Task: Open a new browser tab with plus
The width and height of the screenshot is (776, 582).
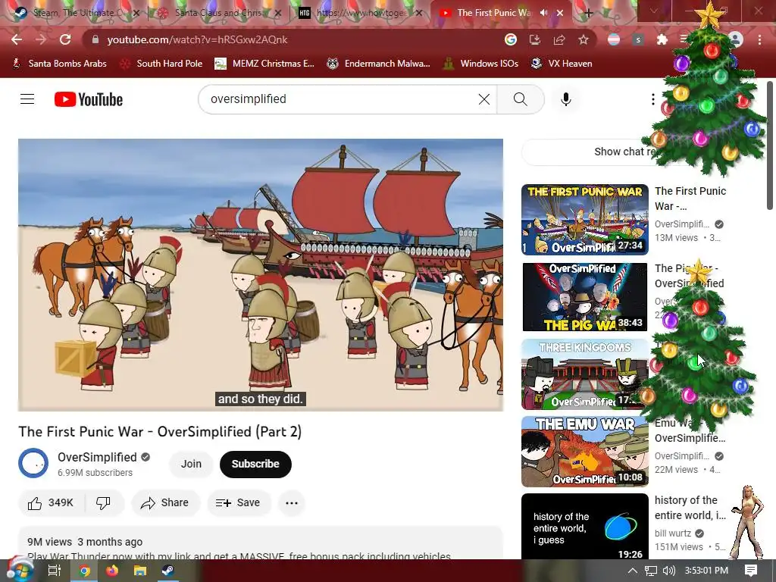Action: tap(588, 13)
